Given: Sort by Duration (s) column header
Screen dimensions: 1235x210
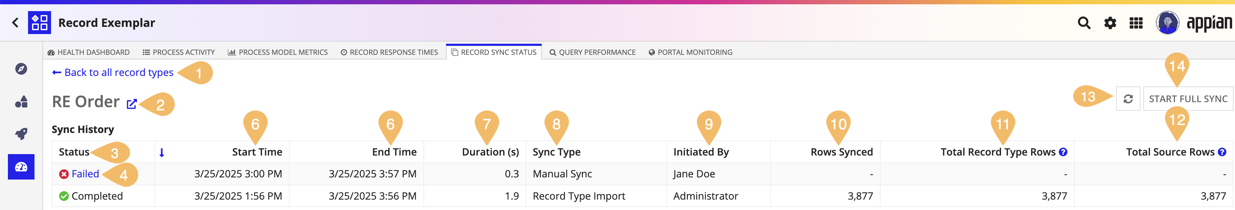Looking at the screenshot, I should pos(490,152).
